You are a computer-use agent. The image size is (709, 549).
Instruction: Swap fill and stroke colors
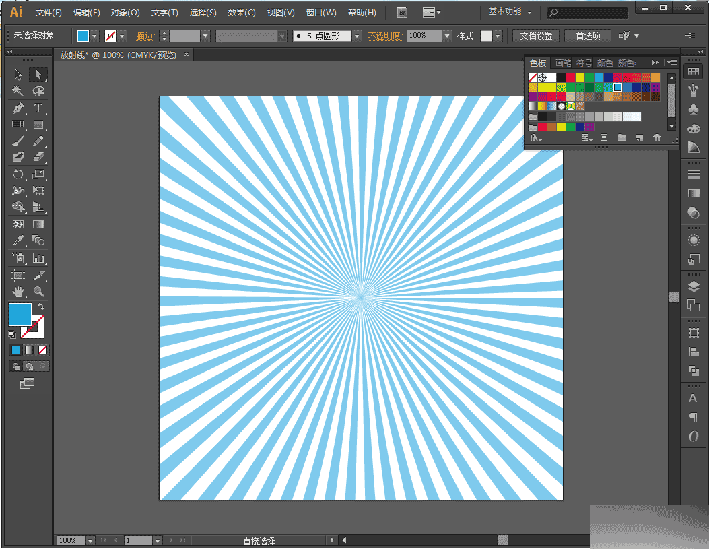[40, 307]
